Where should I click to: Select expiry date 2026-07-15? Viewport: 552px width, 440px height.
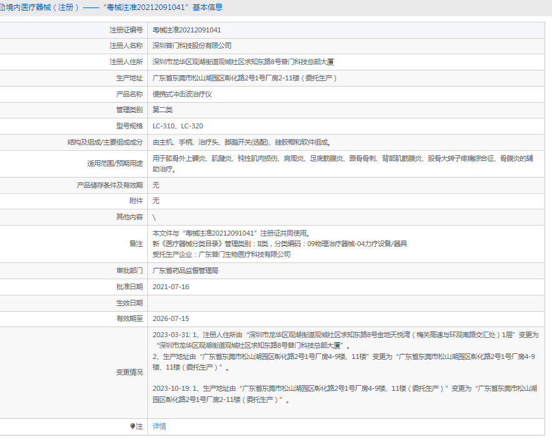pyautogui.click(x=170, y=318)
